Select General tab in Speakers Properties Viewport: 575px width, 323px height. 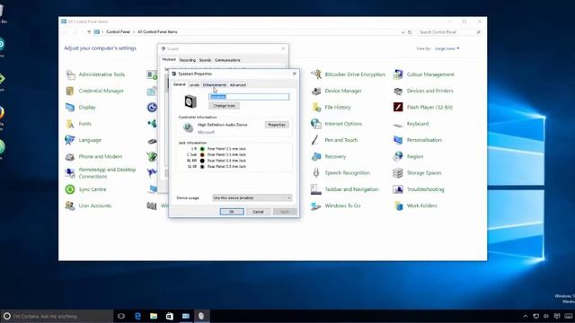180,84
